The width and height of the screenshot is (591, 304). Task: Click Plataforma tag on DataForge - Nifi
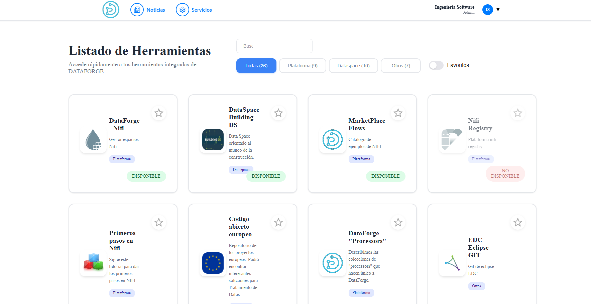click(122, 159)
